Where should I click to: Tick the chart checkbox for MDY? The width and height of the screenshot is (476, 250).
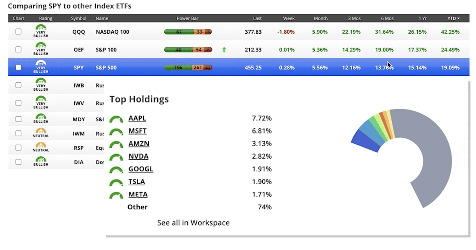(18, 119)
